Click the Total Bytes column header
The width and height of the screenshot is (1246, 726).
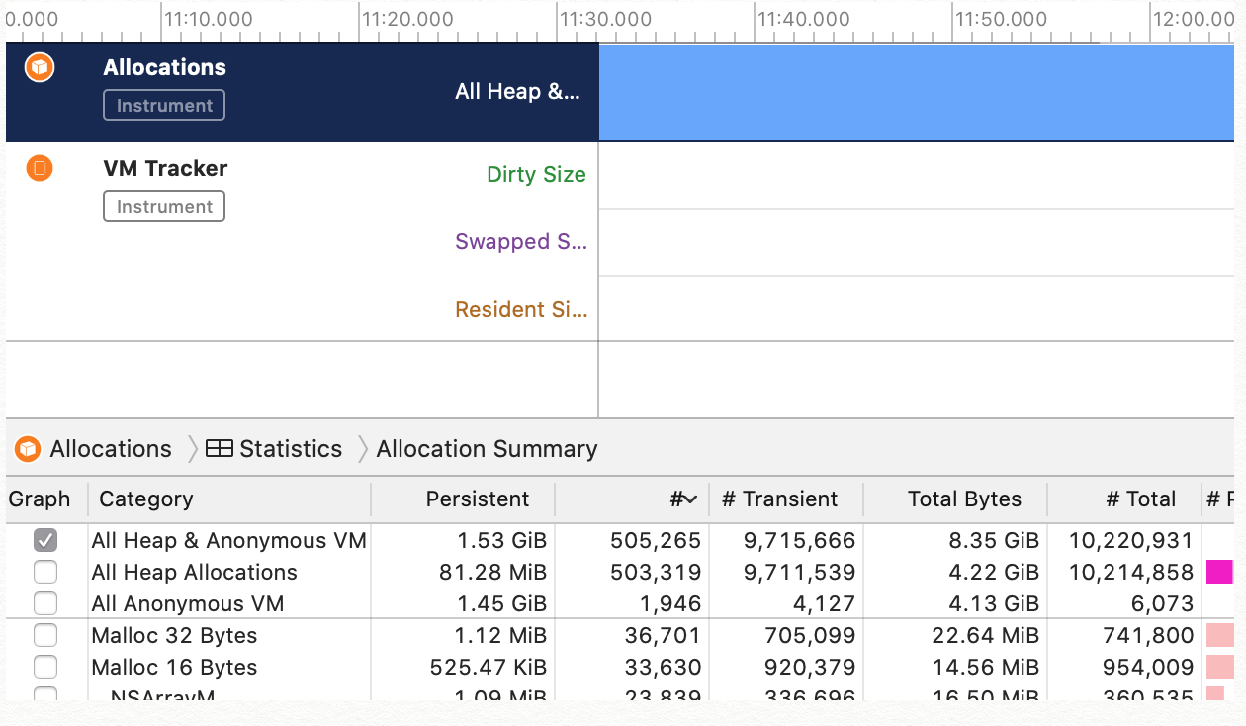[x=964, y=499]
